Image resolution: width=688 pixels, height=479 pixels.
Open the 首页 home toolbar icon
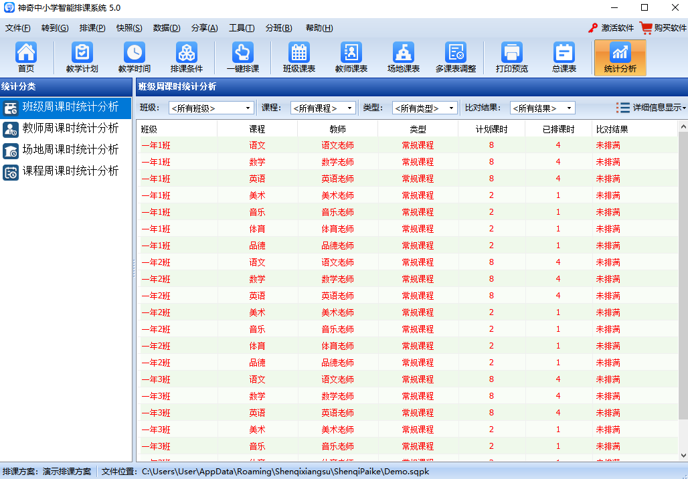coord(26,58)
